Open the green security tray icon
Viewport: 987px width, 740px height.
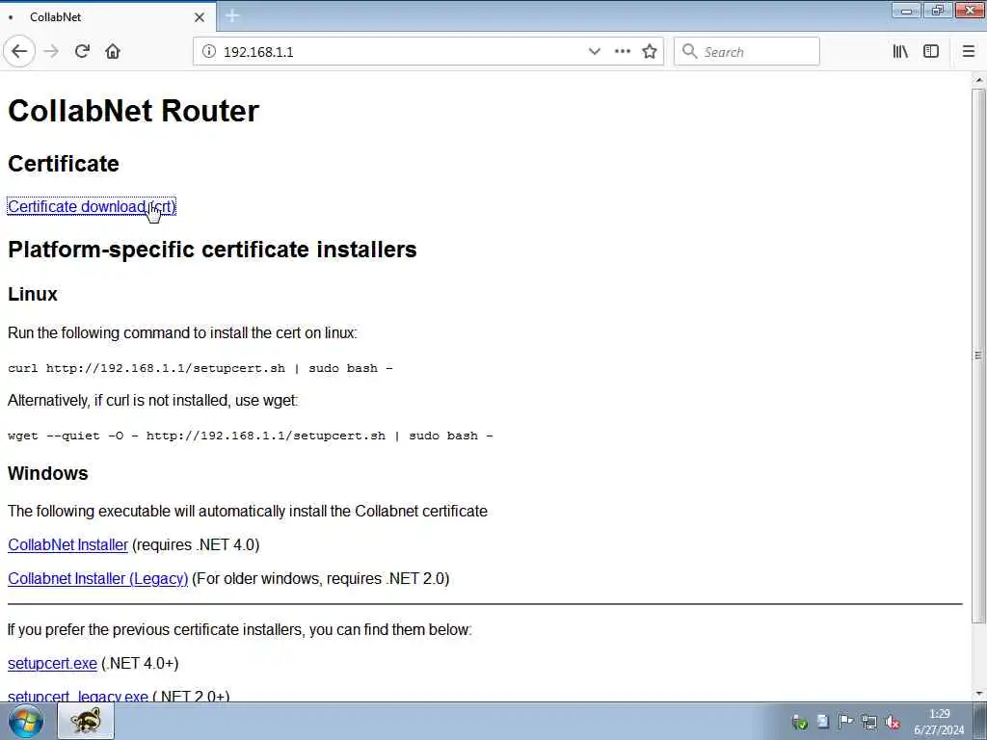point(800,723)
